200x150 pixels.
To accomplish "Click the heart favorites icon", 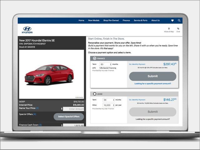I will tap(172, 20).
